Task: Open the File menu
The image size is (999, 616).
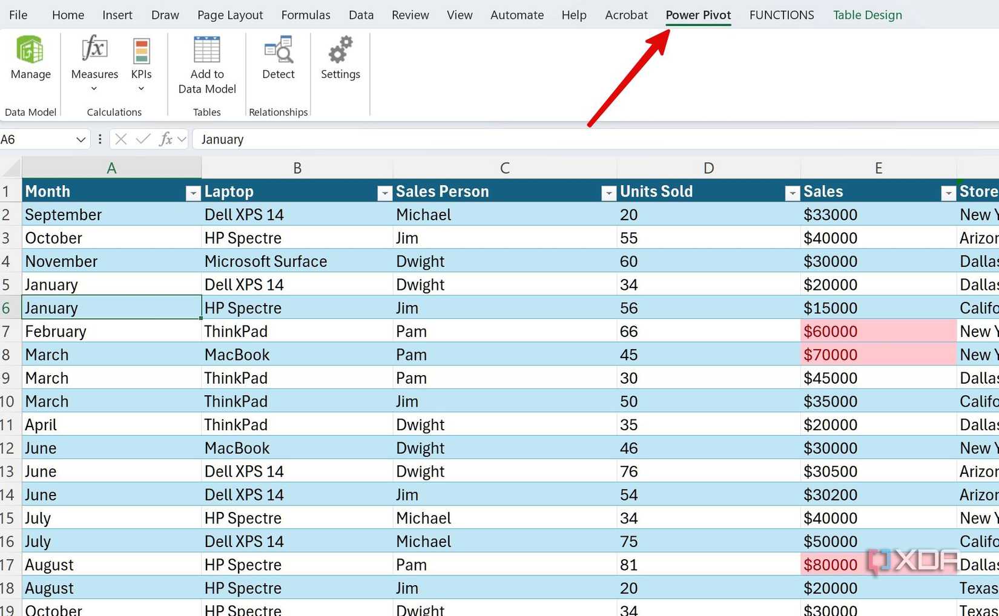Action: point(17,15)
